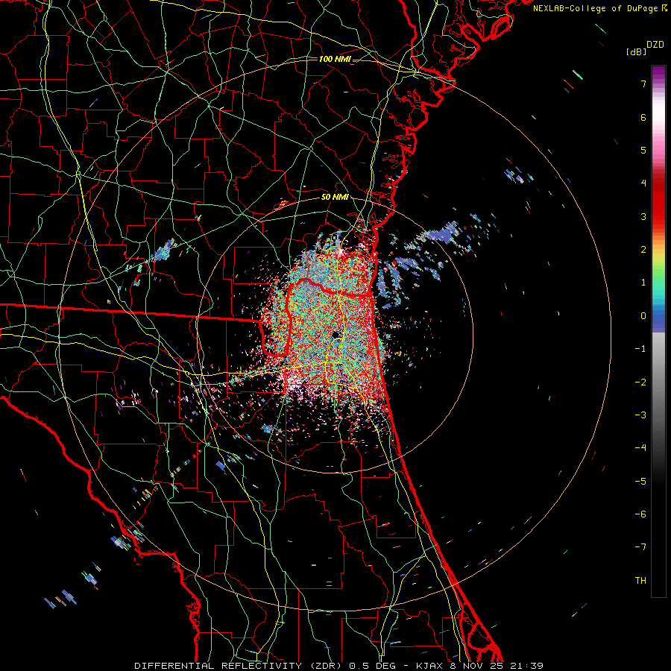Click the 5 value on the color scale
The height and width of the screenshot is (671, 671).
coord(643,150)
